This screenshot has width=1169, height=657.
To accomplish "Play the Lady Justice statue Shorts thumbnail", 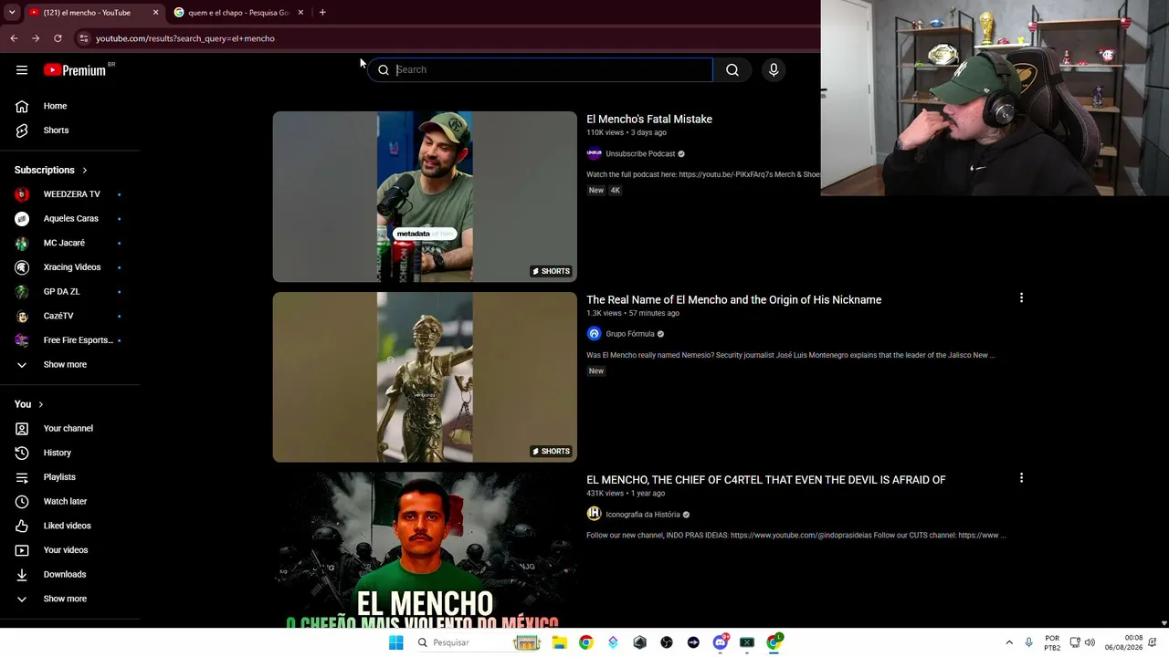I will coord(425,377).
